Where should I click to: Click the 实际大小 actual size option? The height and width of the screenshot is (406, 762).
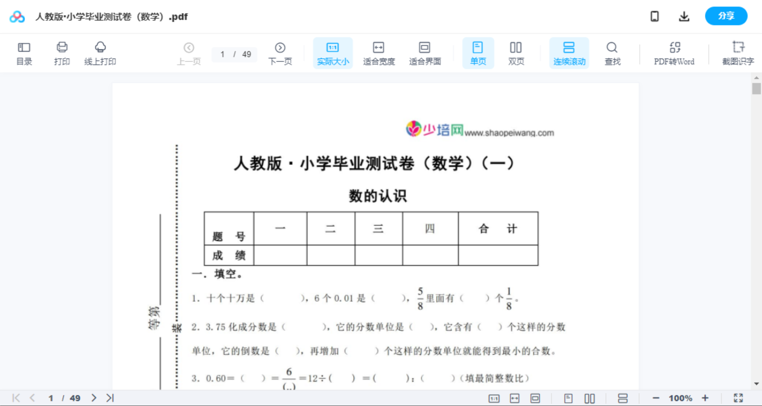point(332,53)
